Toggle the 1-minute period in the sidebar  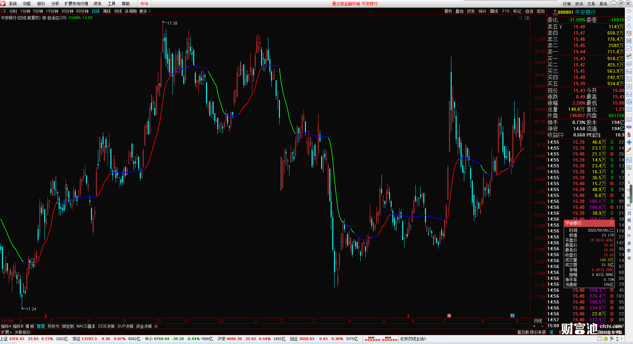629,175
